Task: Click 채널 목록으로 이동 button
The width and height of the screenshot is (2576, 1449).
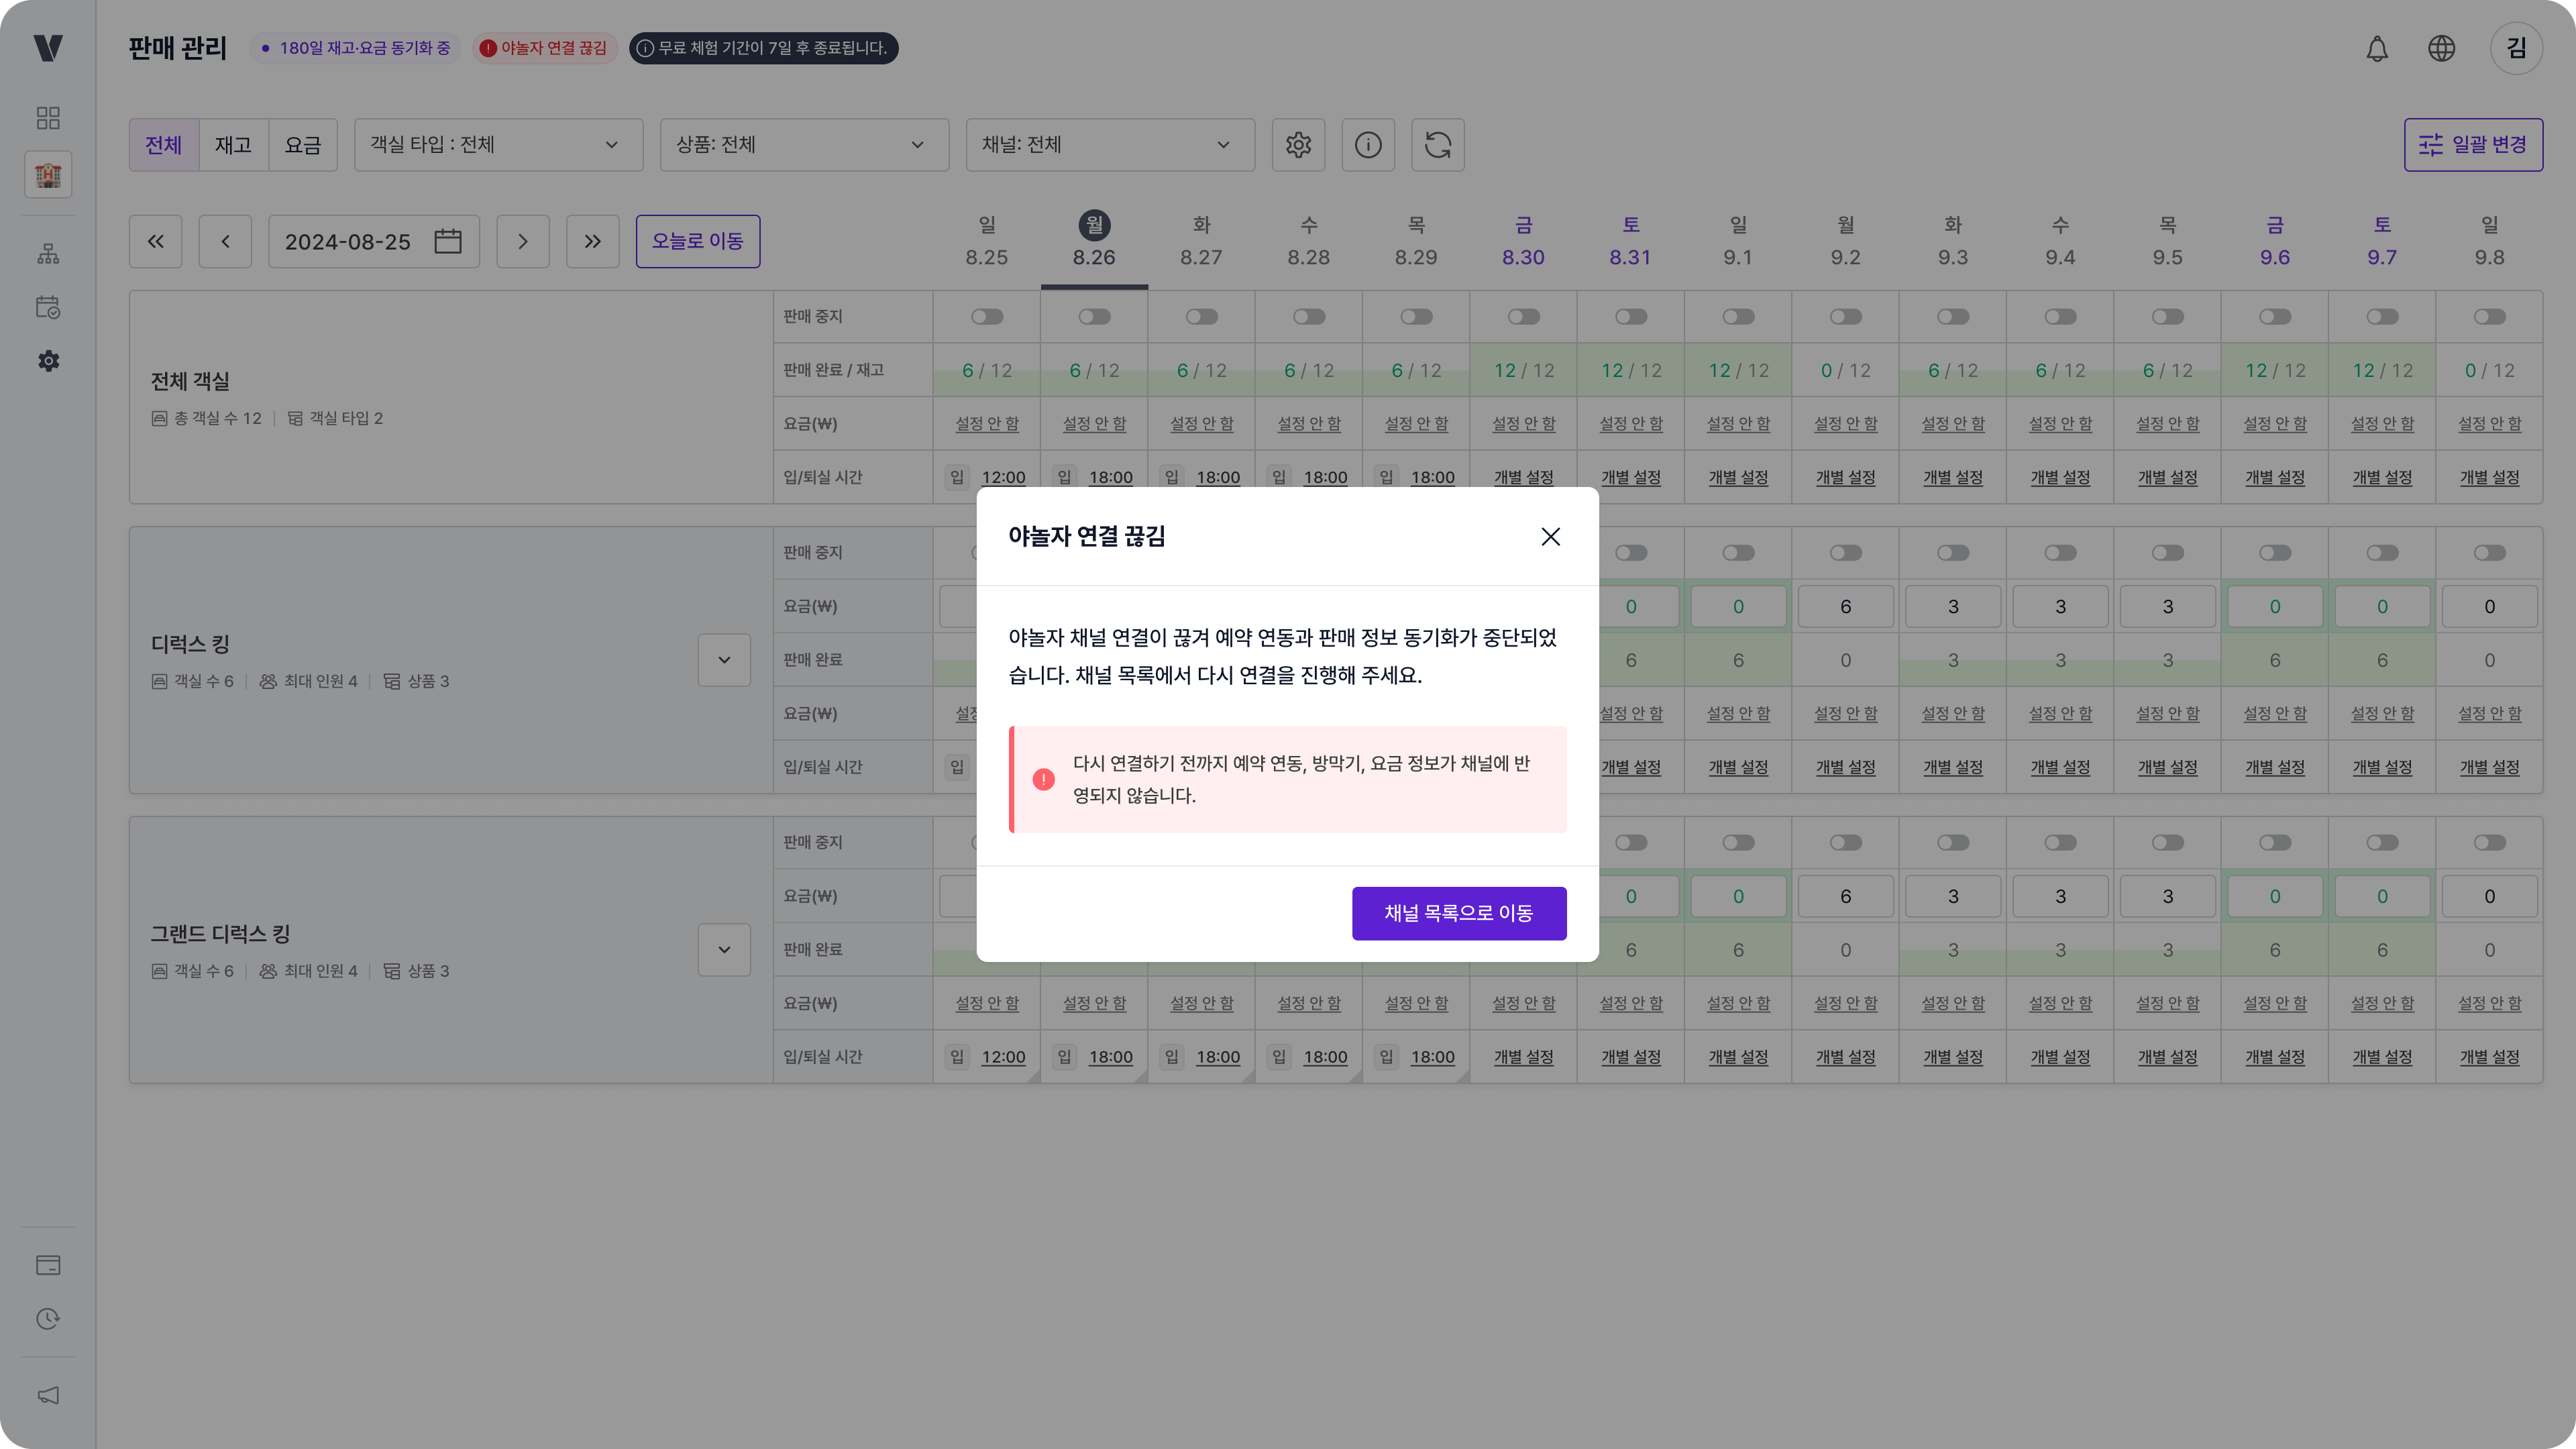Action: coord(1459,913)
